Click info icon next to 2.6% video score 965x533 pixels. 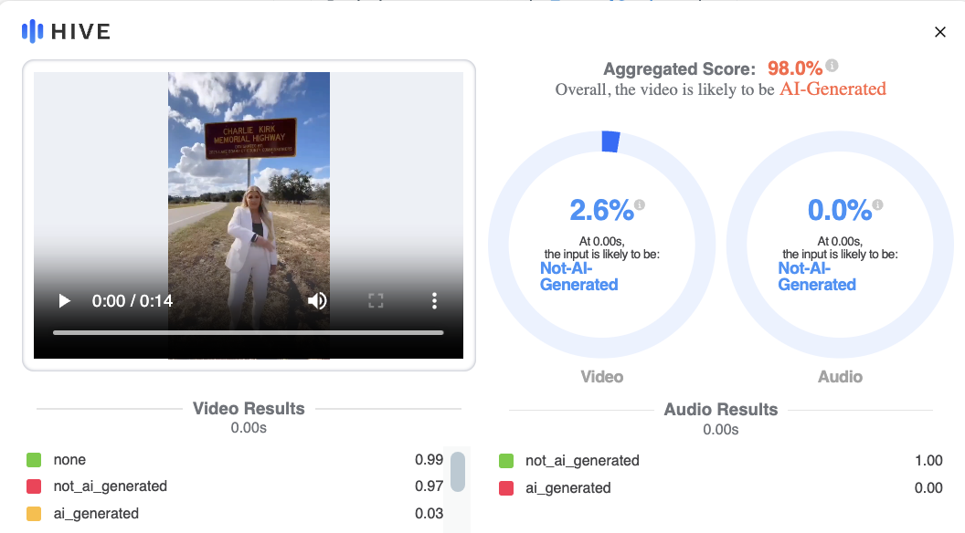click(x=640, y=204)
